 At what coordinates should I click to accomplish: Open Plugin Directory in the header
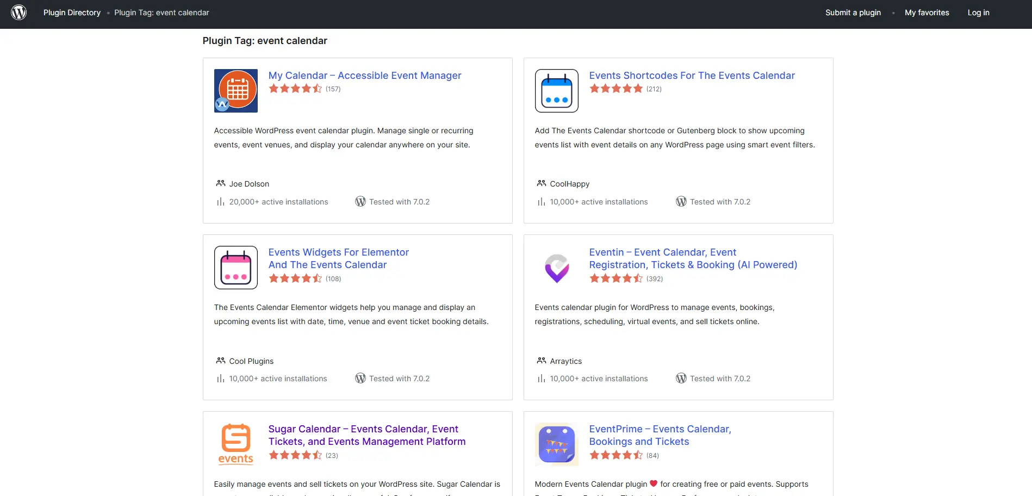[72, 13]
